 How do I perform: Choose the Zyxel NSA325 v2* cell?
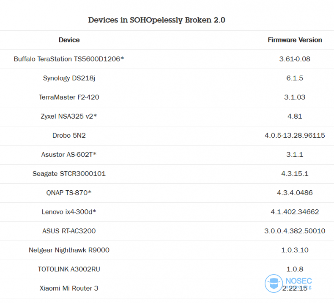(69, 117)
